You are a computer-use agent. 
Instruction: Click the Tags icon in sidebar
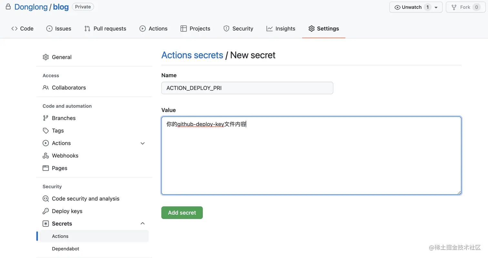coord(46,130)
